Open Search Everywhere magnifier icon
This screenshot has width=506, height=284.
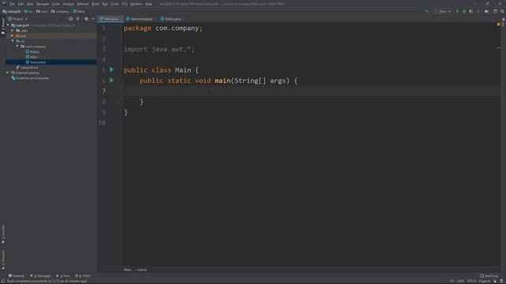[x=503, y=11]
